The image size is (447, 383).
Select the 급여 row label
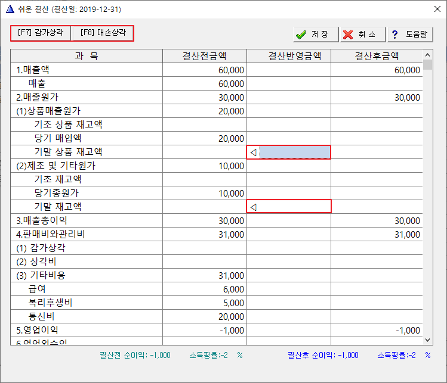pos(37,289)
